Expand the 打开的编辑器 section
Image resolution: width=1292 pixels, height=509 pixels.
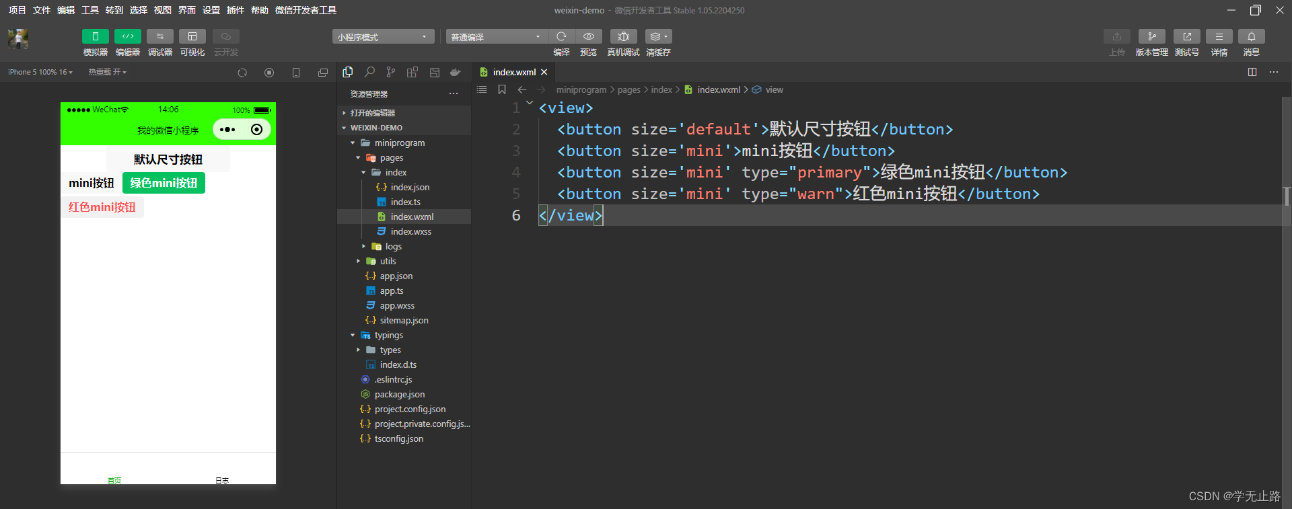pos(404,113)
